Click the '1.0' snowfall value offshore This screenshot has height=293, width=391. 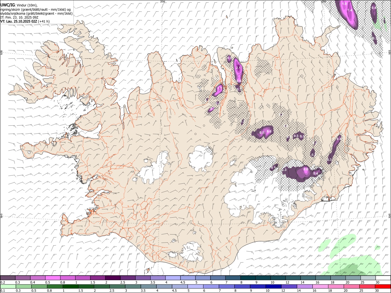[344, 4]
